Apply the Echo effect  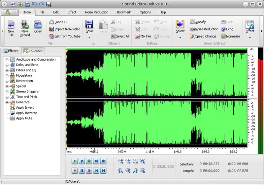pyautogui.click(x=227, y=29)
